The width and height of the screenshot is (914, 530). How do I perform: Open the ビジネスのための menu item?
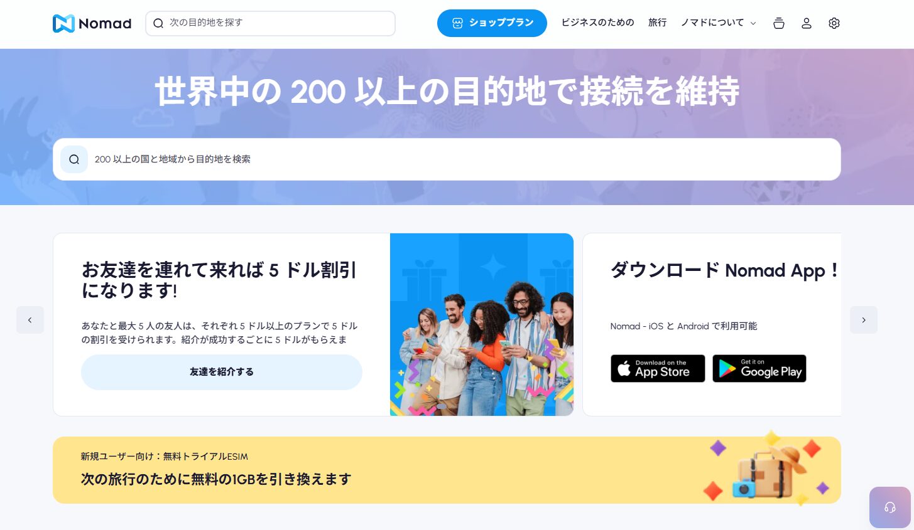597,23
